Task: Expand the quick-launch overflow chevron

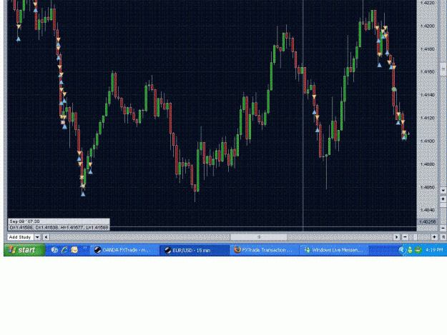Action: (84, 248)
